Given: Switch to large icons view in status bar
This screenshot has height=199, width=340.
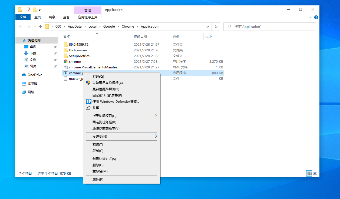Looking at the screenshot, I should pyautogui.click(x=315, y=173).
